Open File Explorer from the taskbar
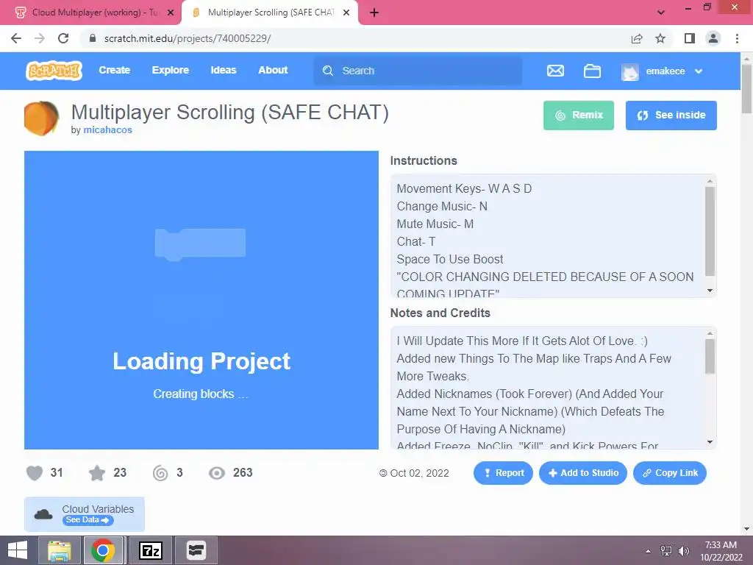Image resolution: width=753 pixels, height=565 pixels. pyautogui.click(x=60, y=550)
